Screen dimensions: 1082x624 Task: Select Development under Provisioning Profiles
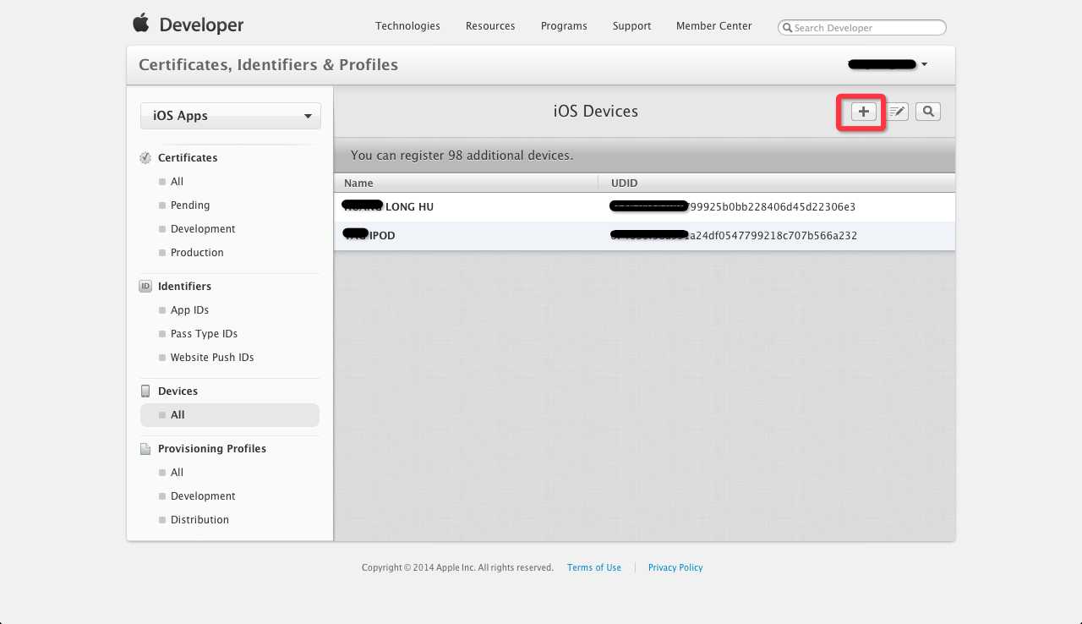tap(203, 496)
